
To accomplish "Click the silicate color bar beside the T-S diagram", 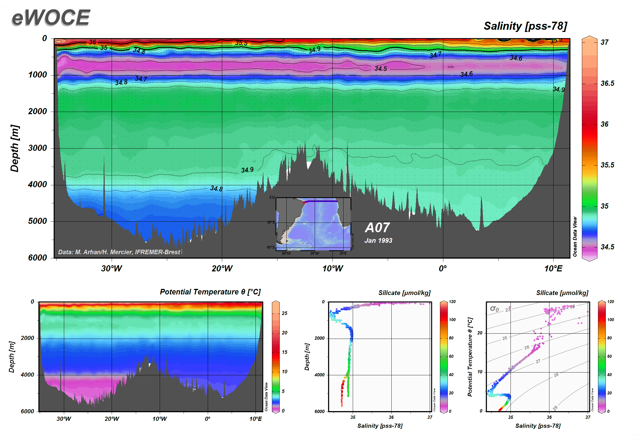I will point(602,357).
